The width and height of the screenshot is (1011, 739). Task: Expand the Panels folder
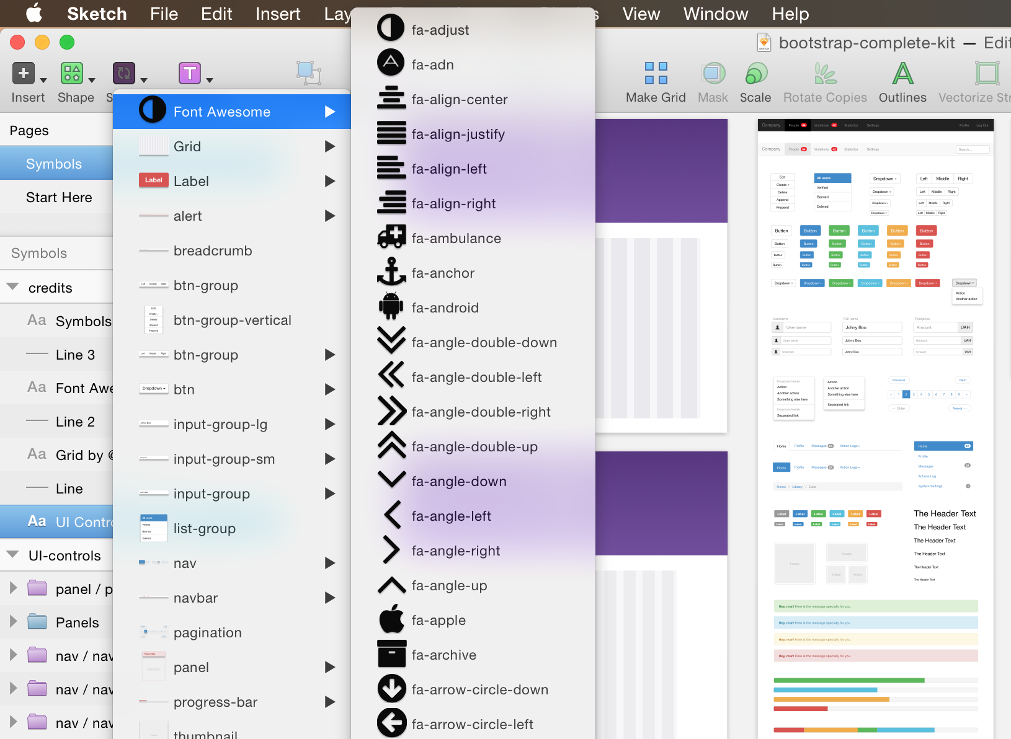13,621
